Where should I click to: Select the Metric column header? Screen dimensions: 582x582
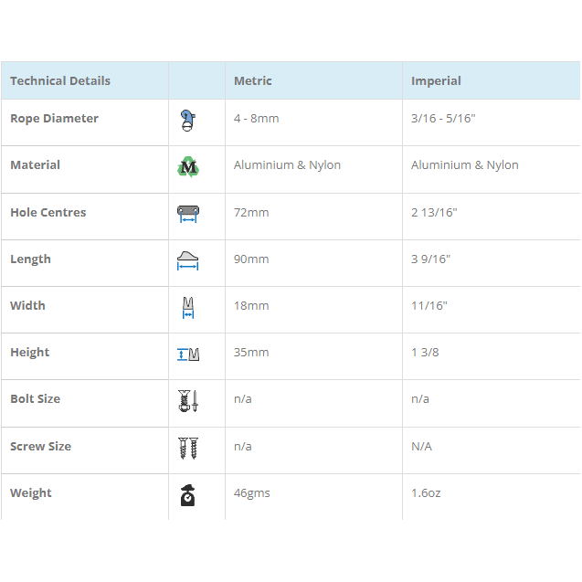(253, 81)
